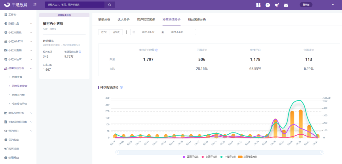Collapse the sidebar menu icon

point(35,5)
